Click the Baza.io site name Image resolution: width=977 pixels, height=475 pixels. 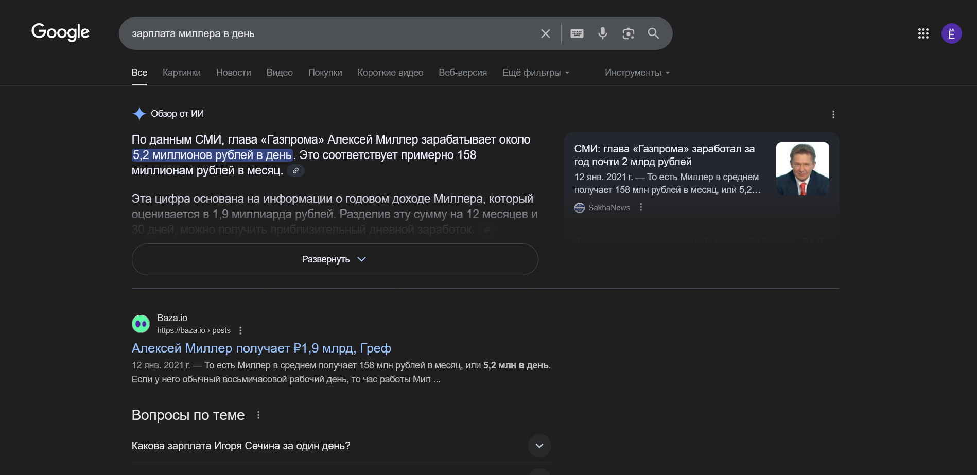172,318
